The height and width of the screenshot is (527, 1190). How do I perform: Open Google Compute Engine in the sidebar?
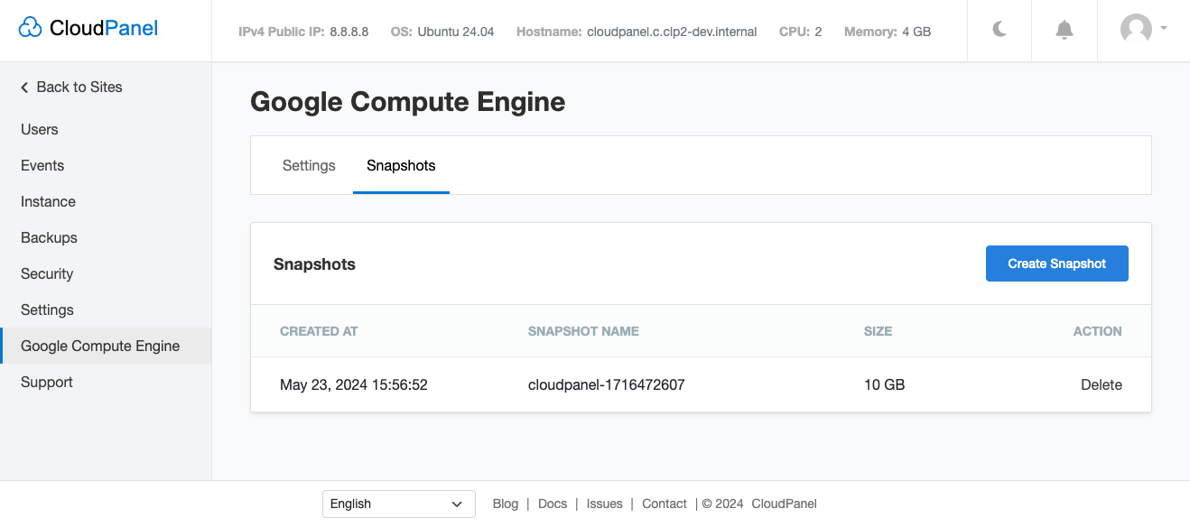pyautogui.click(x=99, y=346)
